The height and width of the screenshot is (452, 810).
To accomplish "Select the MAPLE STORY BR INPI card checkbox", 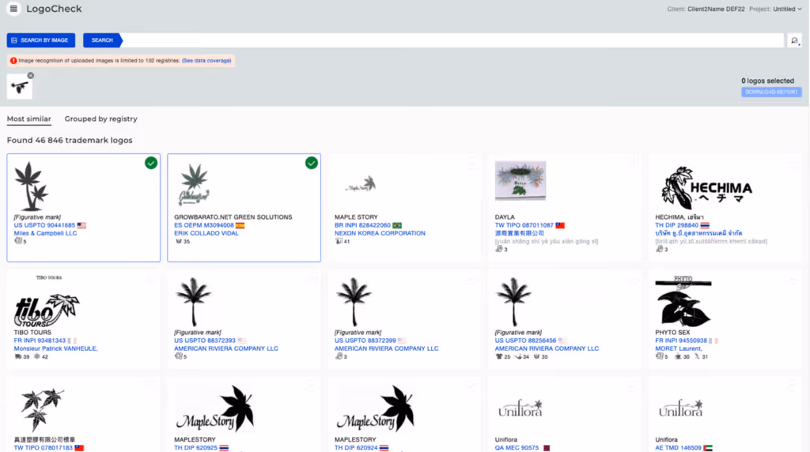I will [471, 163].
